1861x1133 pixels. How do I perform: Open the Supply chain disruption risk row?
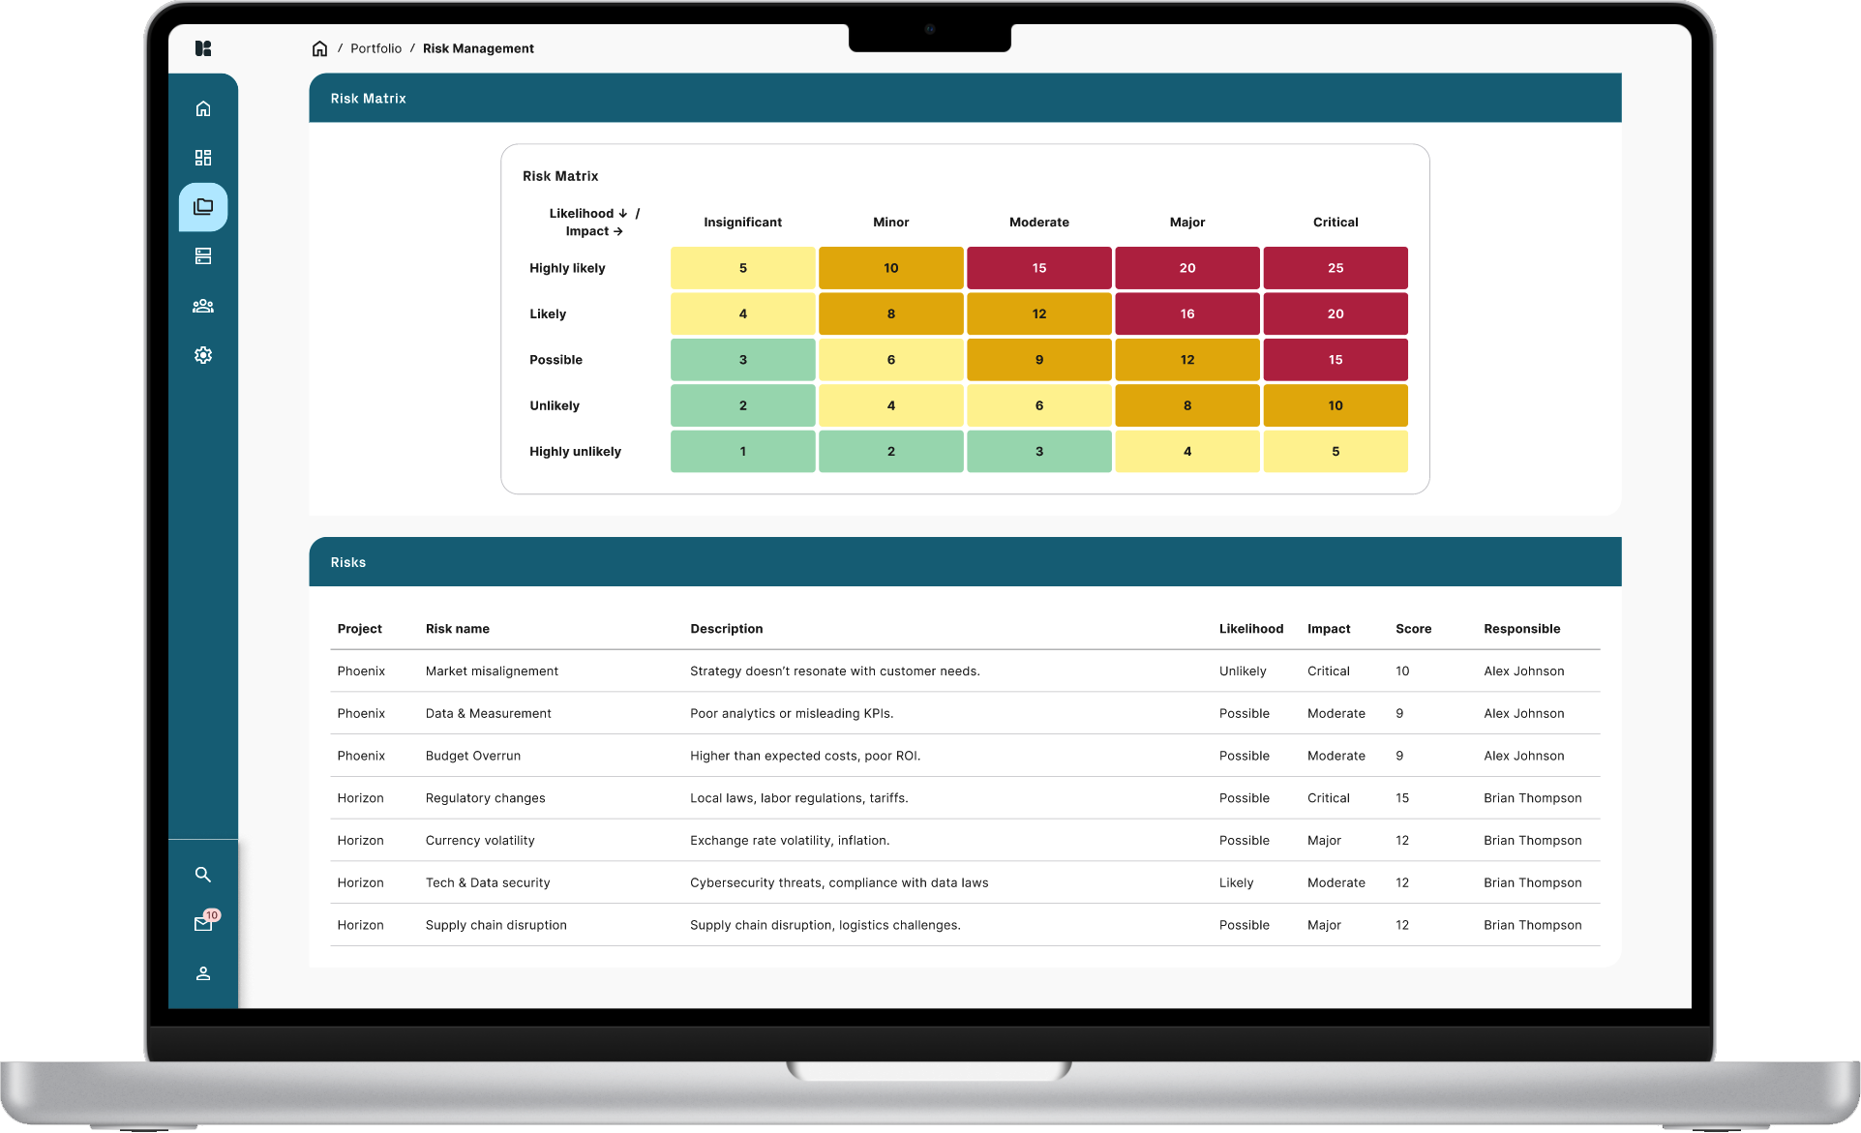point(495,926)
